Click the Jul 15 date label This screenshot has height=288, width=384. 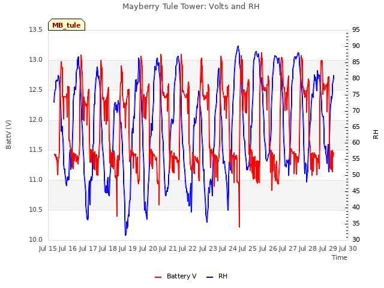point(48,248)
